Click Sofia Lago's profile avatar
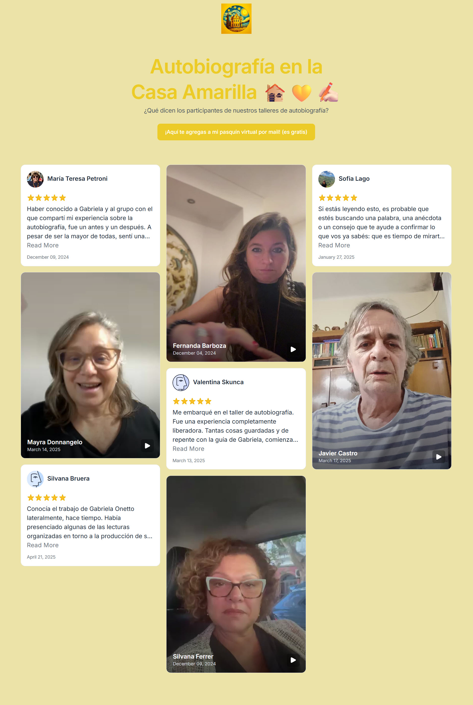Viewport: 473px width, 705px height. [x=327, y=179]
